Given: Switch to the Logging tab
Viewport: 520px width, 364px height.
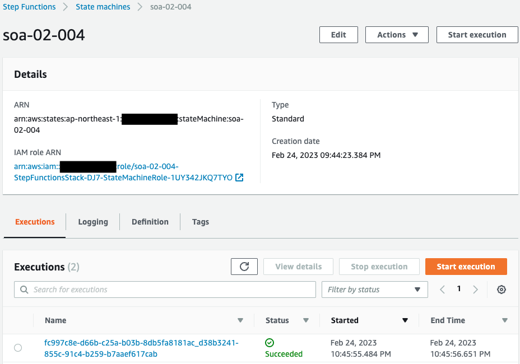Looking at the screenshot, I should coord(93,222).
